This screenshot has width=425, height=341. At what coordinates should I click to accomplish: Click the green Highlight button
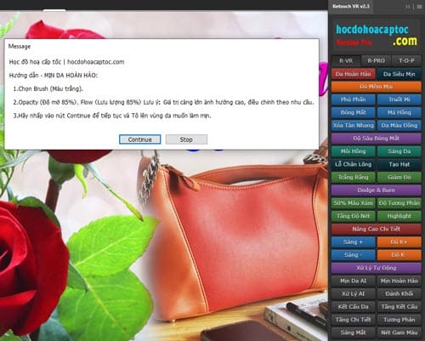pos(399,216)
